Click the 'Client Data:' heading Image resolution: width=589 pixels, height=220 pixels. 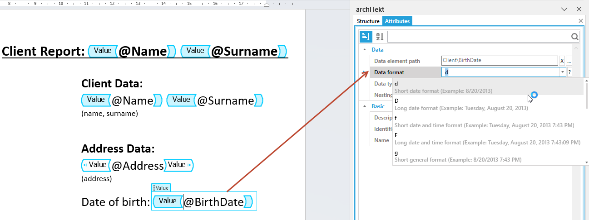click(x=112, y=84)
